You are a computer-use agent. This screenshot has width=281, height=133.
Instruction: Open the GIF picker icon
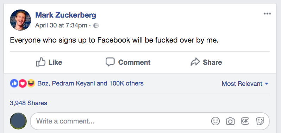click(245, 121)
